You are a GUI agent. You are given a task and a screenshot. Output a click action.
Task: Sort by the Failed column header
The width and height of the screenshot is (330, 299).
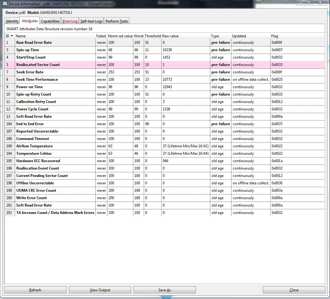pos(101,36)
